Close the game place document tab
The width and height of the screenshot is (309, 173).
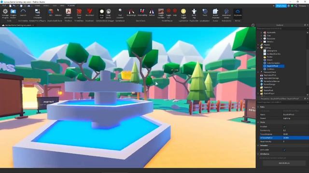click(33, 25)
